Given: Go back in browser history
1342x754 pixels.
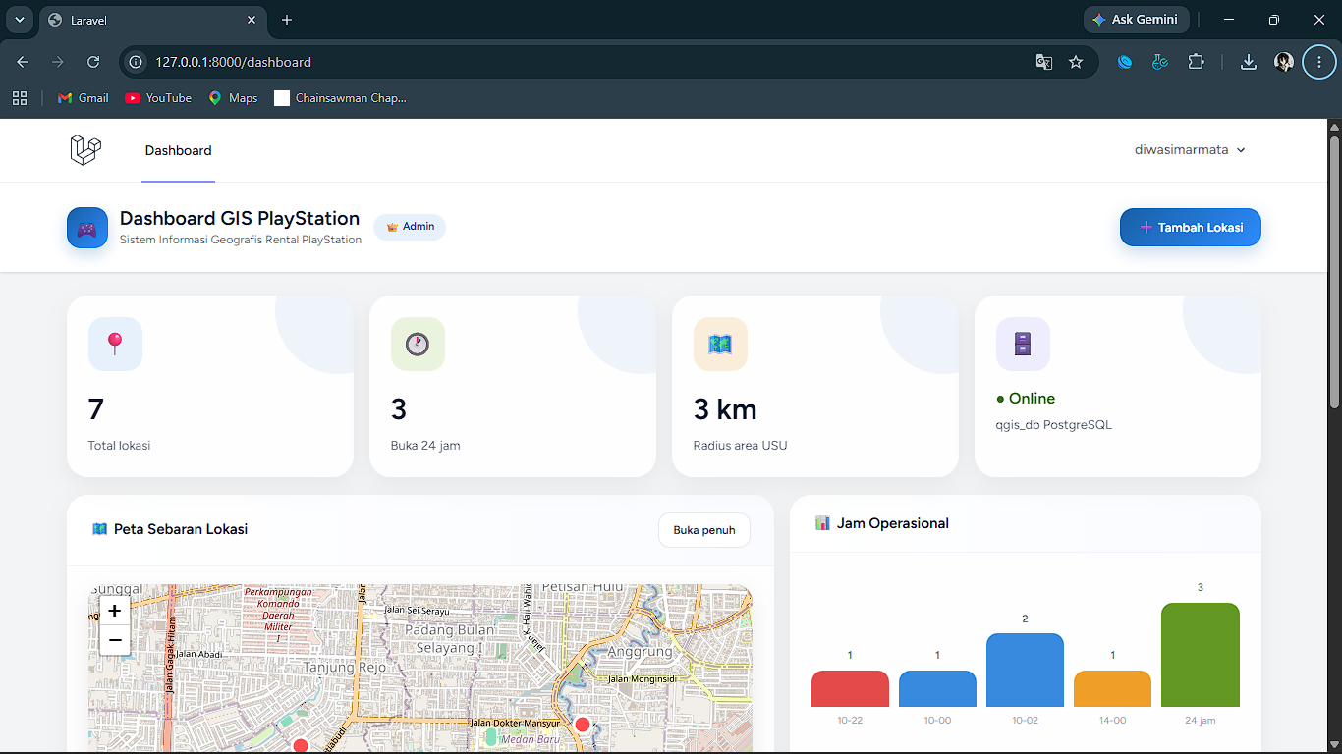Looking at the screenshot, I should tap(23, 62).
